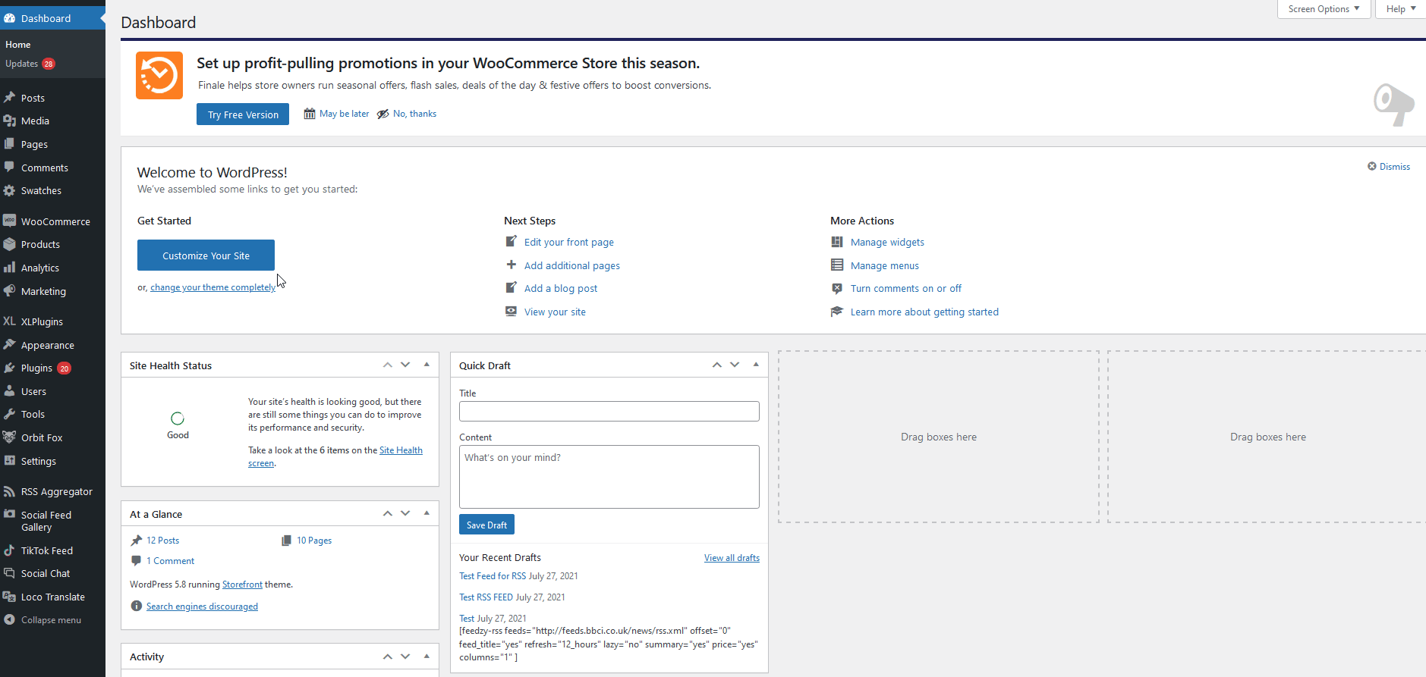The height and width of the screenshot is (677, 1426).
Task: Move At a Glance box up
Action: [387, 513]
